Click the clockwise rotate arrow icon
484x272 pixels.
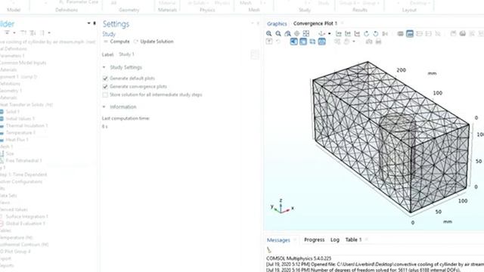point(366,33)
